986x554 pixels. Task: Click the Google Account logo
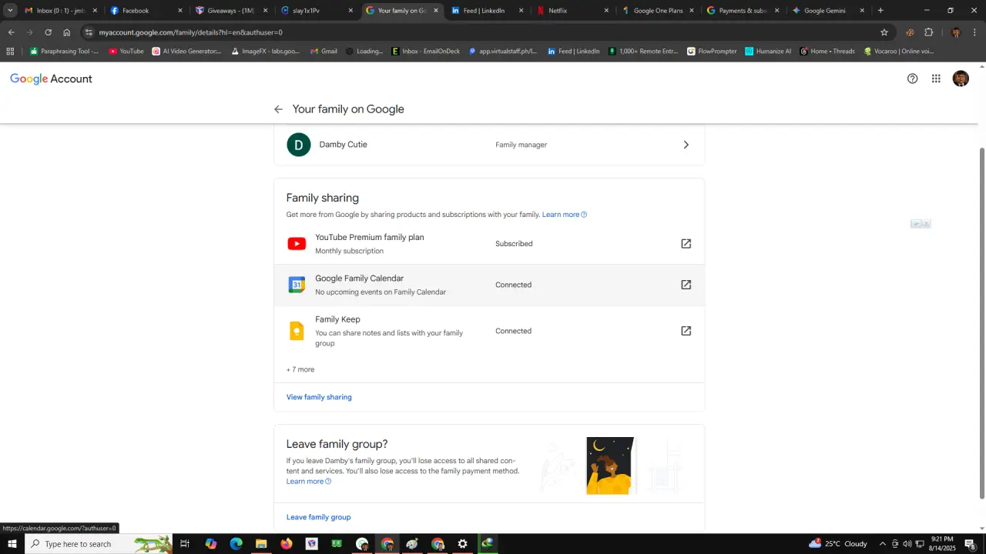pos(51,78)
